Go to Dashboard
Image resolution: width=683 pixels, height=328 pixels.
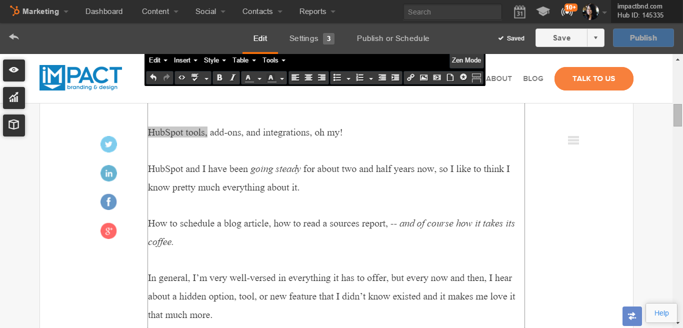coord(104,11)
